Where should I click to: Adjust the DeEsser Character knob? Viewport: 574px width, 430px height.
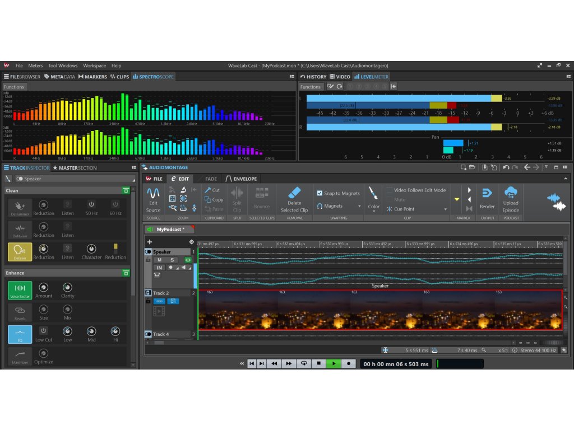click(91, 249)
